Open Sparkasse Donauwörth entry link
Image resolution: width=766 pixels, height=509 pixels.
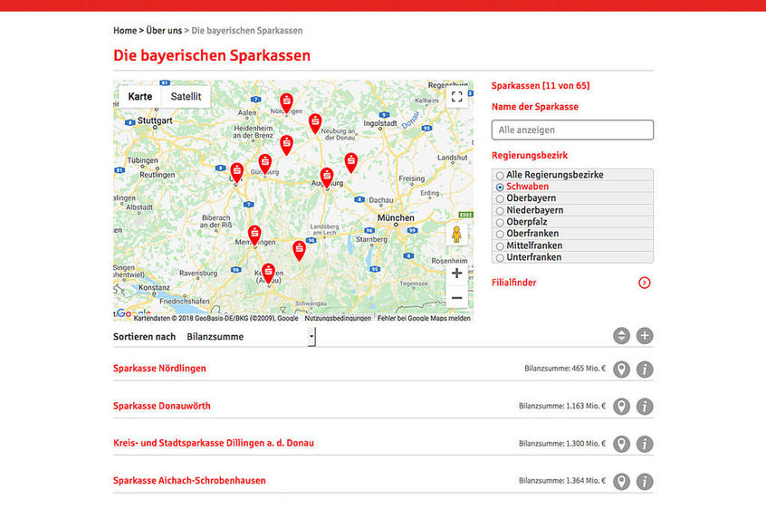coord(162,406)
